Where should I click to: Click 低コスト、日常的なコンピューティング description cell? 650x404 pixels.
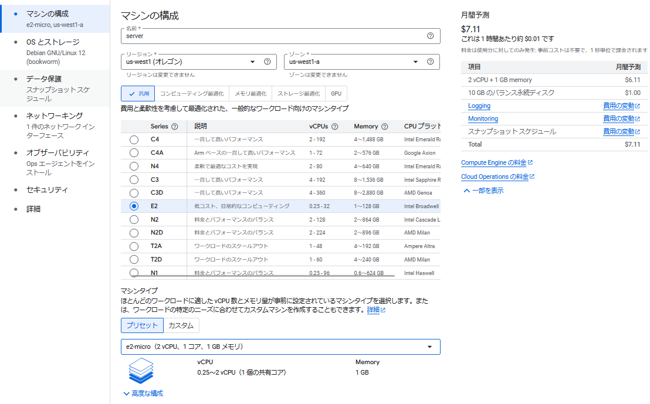[242, 206]
